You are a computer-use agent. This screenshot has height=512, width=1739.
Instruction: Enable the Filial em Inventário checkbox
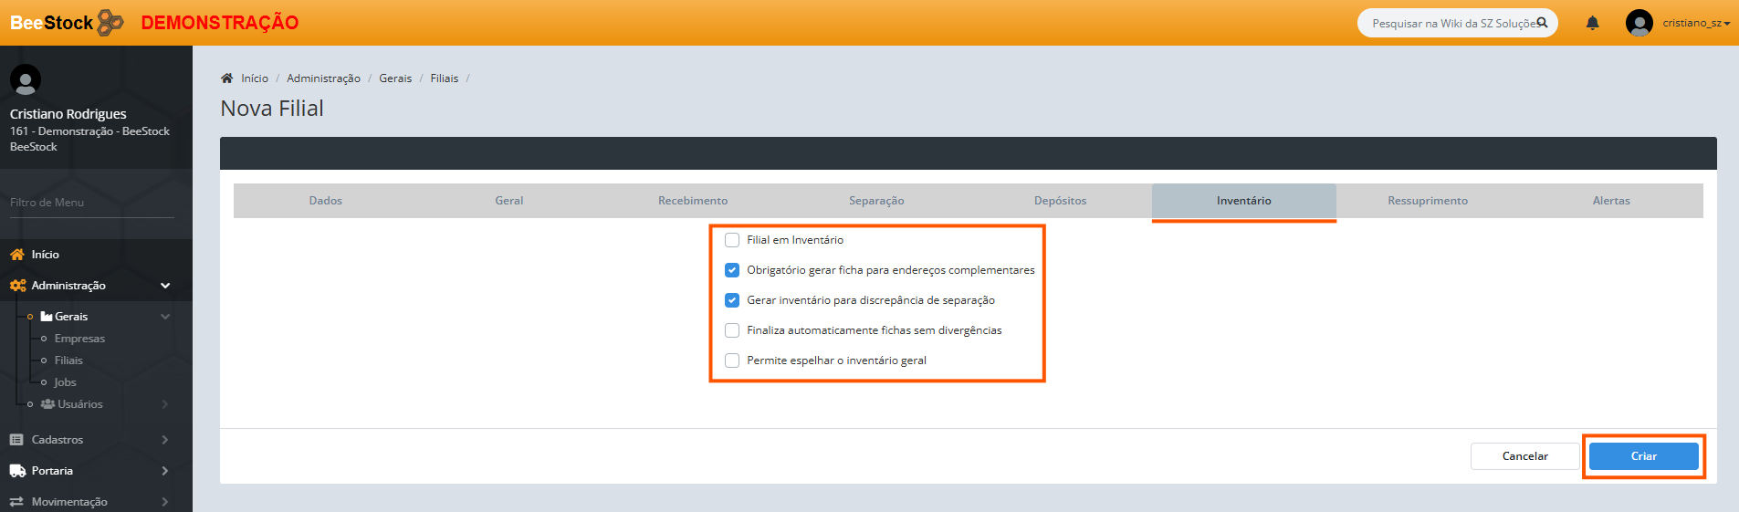point(732,240)
